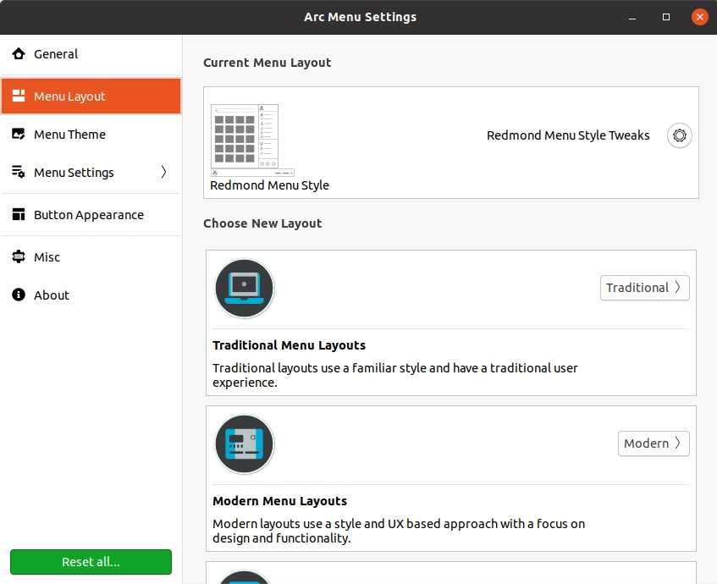717x584 pixels.
Task: Switch to the Menu Theme page
Action: pyautogui.click(x=69, y=135)
